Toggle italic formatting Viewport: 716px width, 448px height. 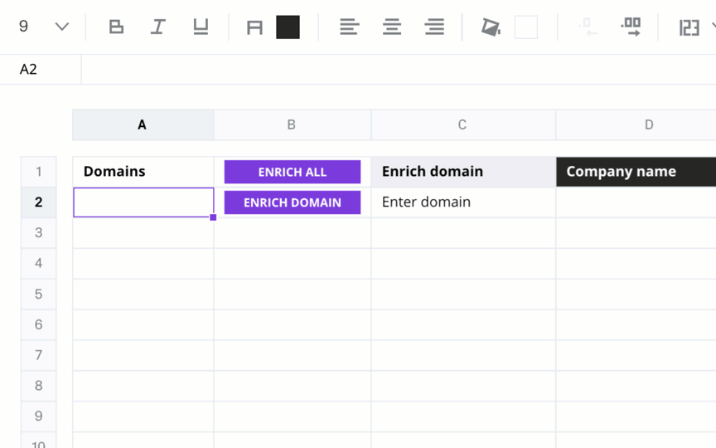tap(158, 27)
